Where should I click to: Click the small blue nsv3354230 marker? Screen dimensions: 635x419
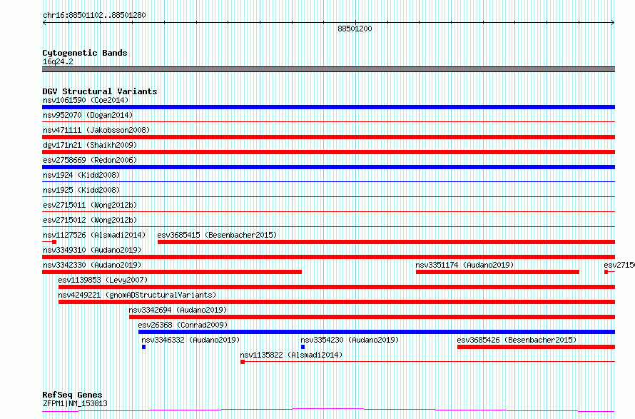coord(303,347)
